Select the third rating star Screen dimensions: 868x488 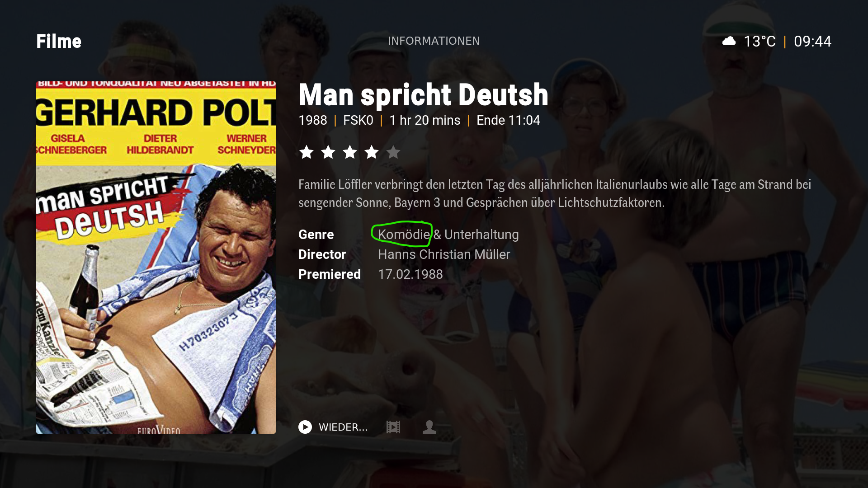[350, 152]
